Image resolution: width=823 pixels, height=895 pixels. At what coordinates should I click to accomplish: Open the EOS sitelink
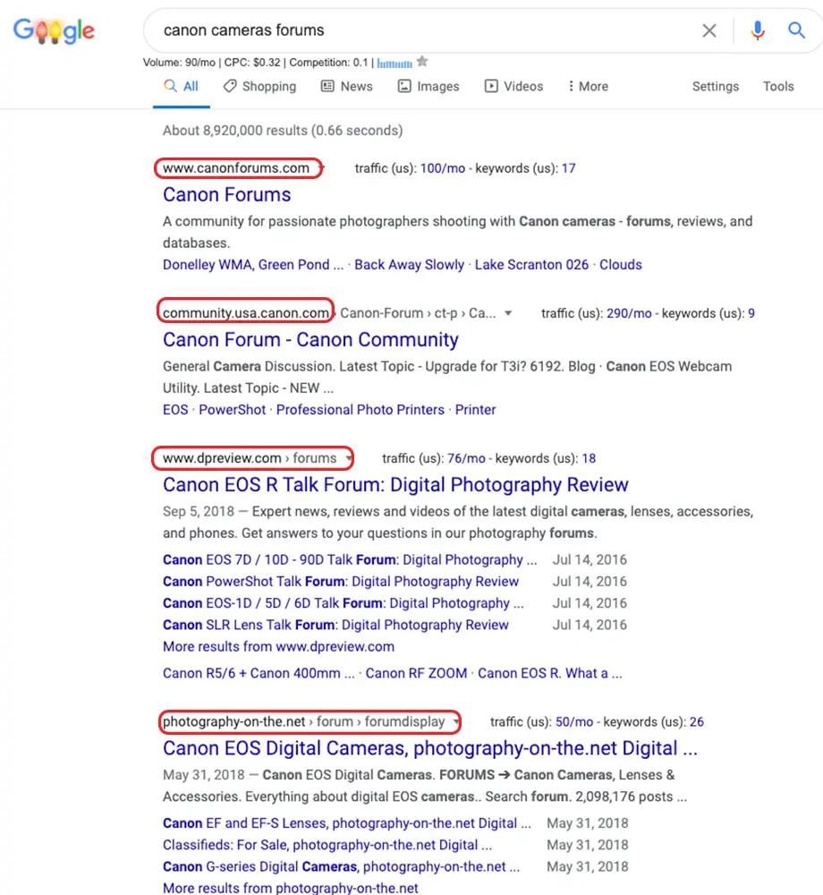tap(175, 410)
